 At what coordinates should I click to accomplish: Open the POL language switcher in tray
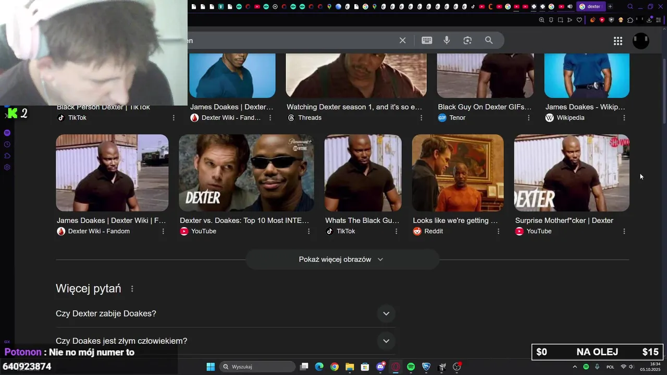point(610,367)
